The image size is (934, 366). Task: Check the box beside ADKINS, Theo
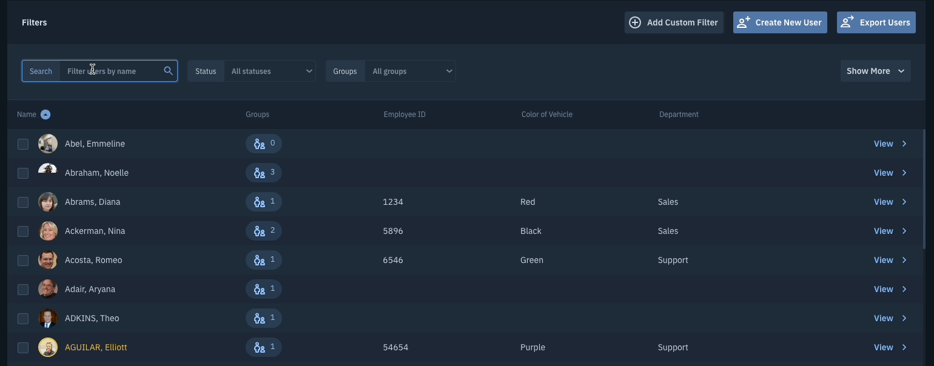(x=23, y=319)
